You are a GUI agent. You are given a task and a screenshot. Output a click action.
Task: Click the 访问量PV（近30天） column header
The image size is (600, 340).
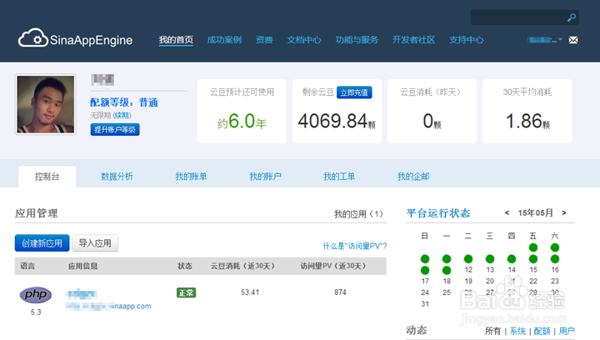coord(332,266)
